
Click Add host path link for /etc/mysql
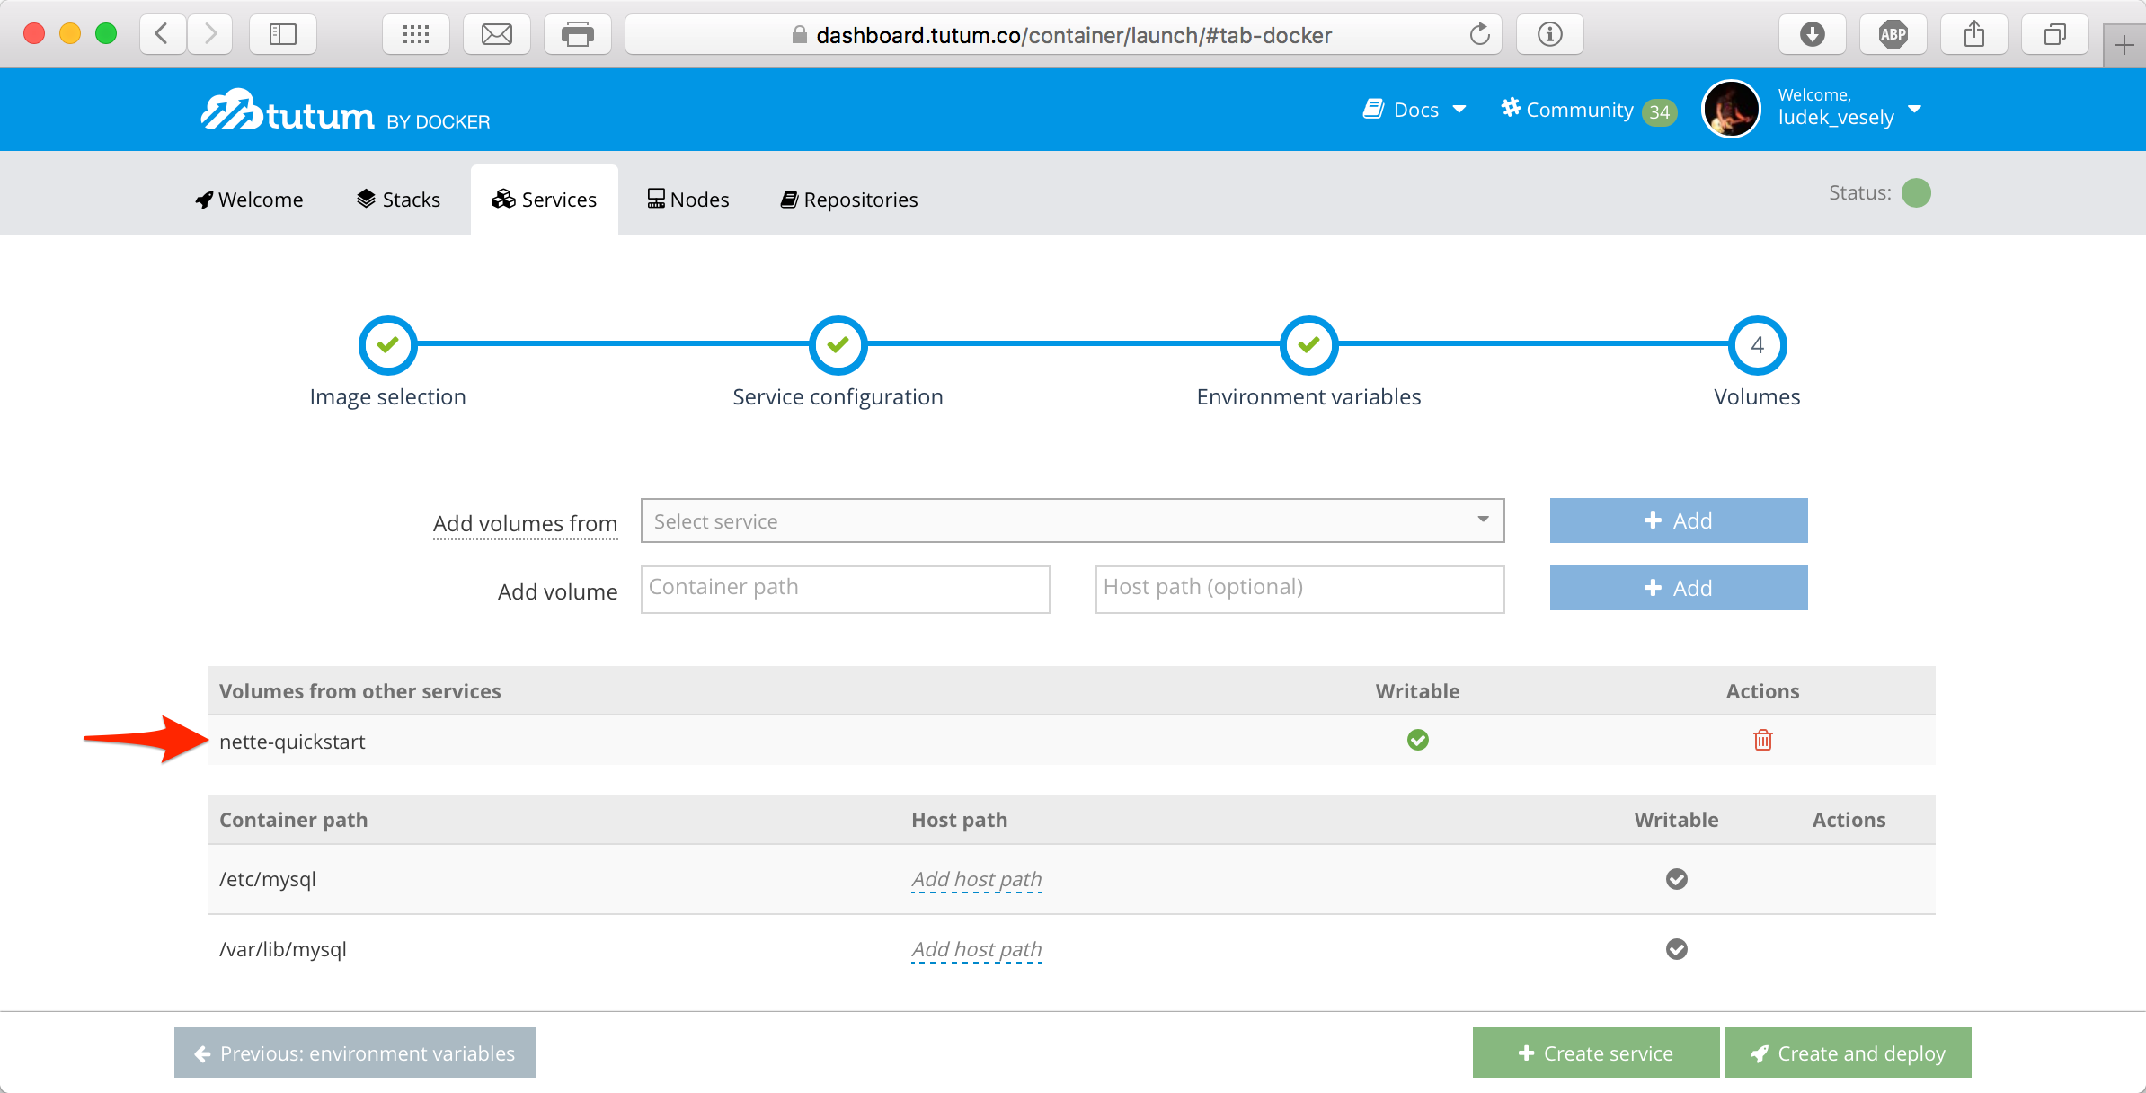tap(974, 877)
